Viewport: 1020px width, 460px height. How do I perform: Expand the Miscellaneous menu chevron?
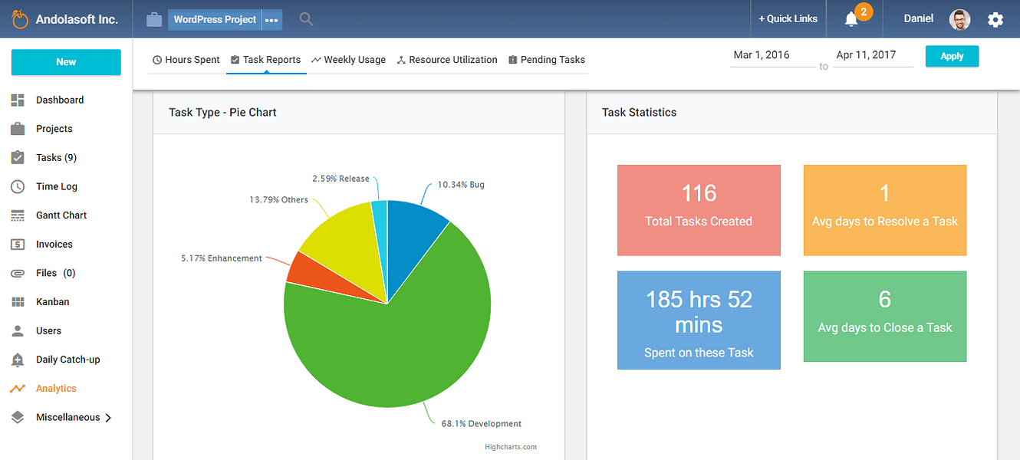pyautogui.click(x=108, y=418)
